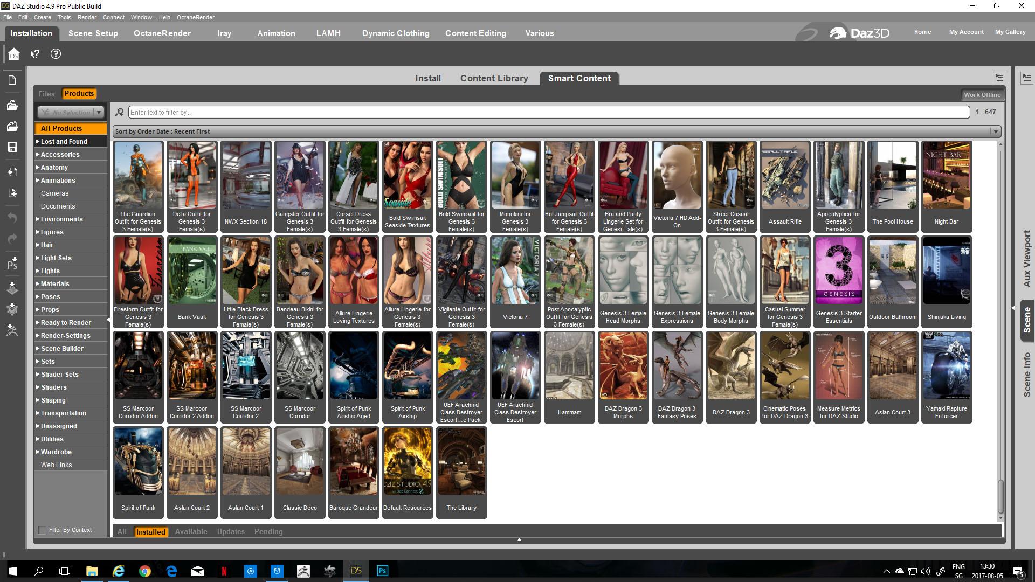Click the What's This help cursor icon

point(35,54)
